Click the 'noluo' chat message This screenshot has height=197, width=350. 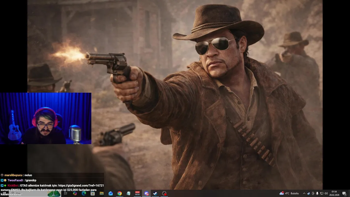[x=28, y=175]
